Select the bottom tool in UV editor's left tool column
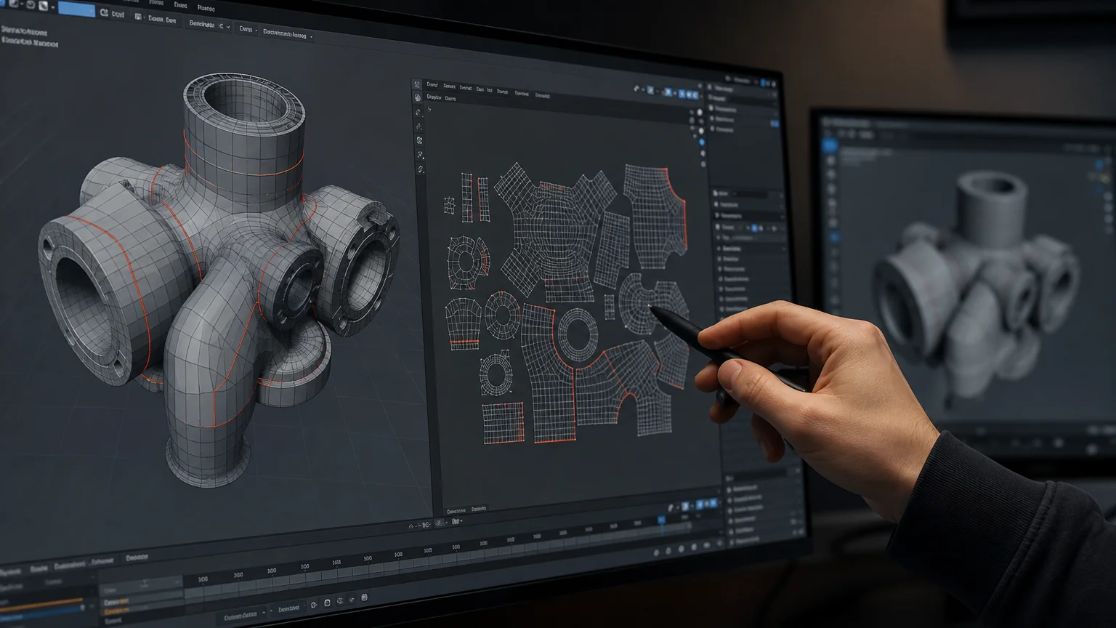Viewport: 1116px width, 628px height. [x=421, y=169]
